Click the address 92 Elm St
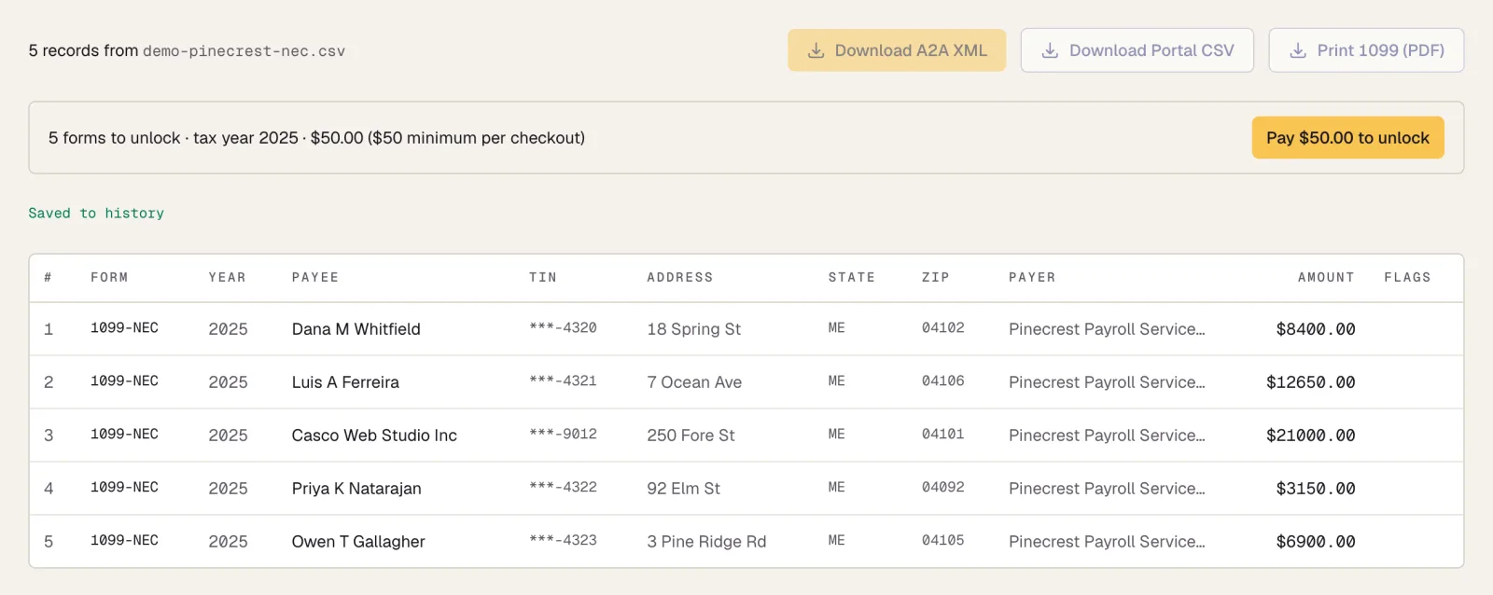1493x595 pixels. [x=684, y=489]
